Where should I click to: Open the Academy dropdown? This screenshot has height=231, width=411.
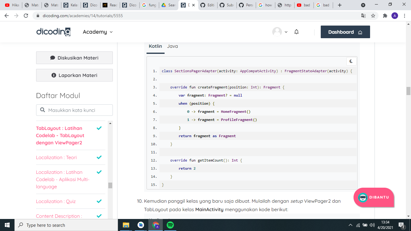click(x=97, y=32)
